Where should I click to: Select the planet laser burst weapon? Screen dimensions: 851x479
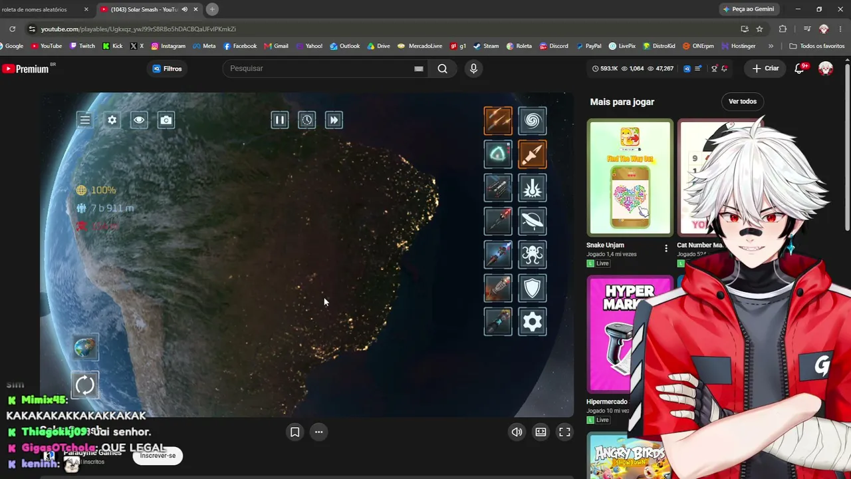coord(532,188)
